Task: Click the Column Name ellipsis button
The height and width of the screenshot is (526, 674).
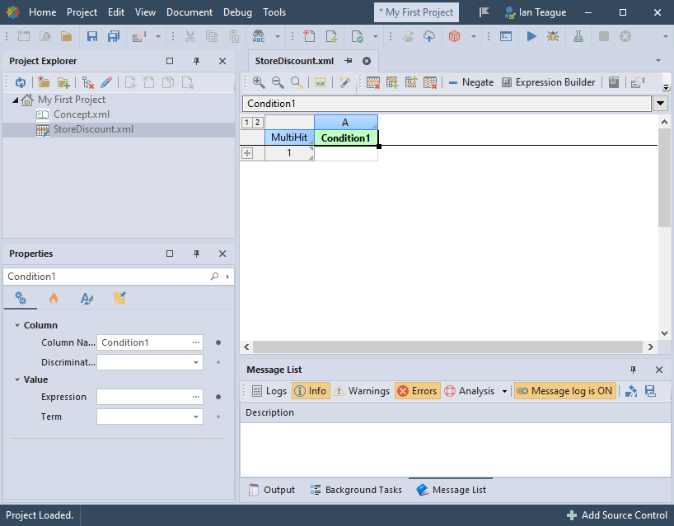Action: tap(196, 342)
